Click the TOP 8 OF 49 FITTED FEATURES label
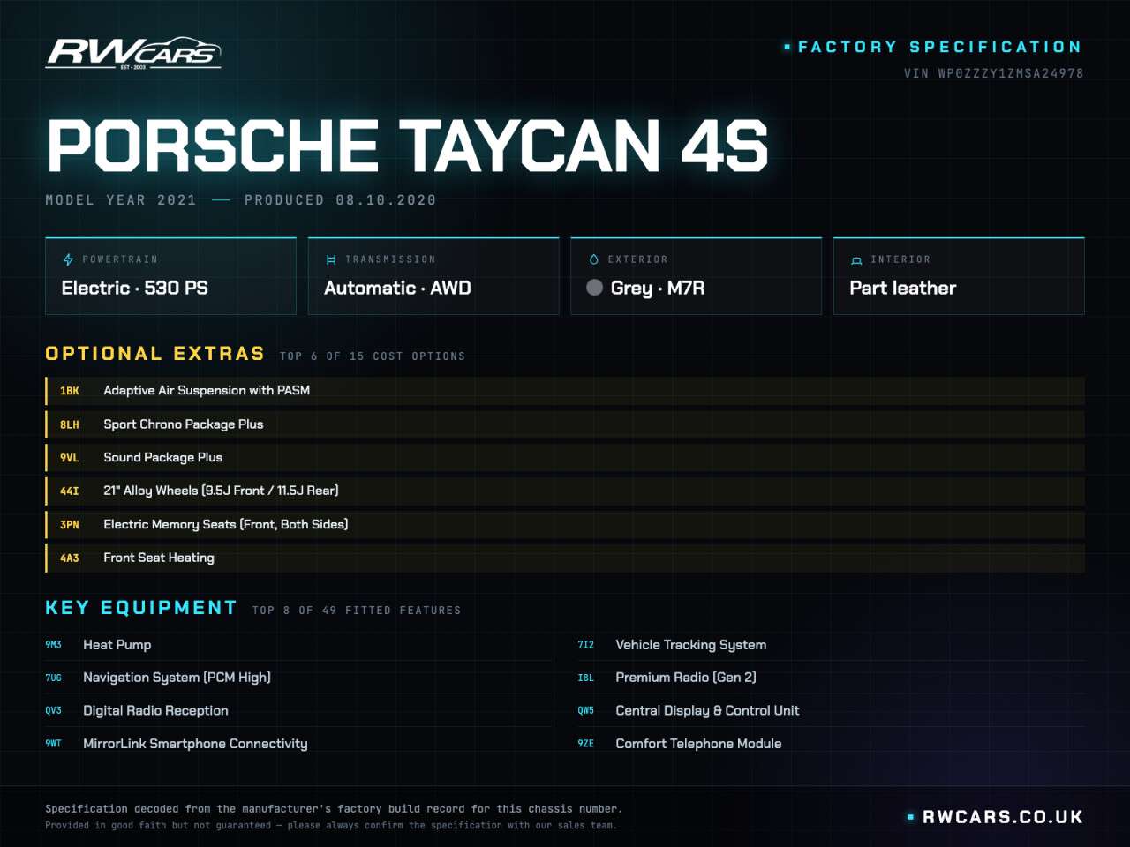This screenshot has width=1130, height=847. point(357,611)
